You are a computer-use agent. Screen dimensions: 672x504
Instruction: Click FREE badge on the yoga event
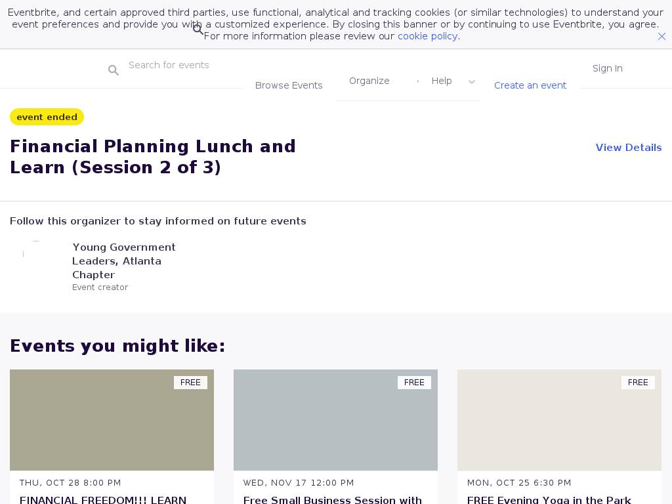(638, 383)
